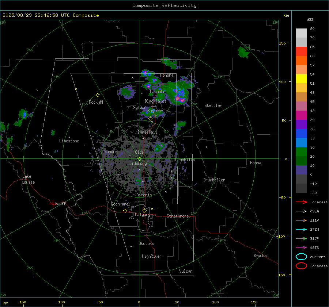Click the Okotoks city label

[x=146, y=243]
